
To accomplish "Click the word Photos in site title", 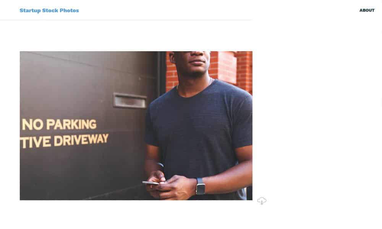I will 69,10.
